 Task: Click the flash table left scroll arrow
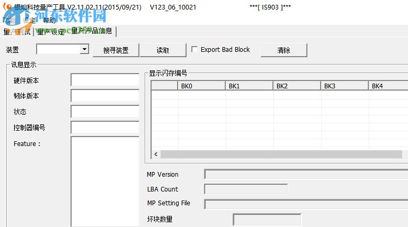coord(156,155)
